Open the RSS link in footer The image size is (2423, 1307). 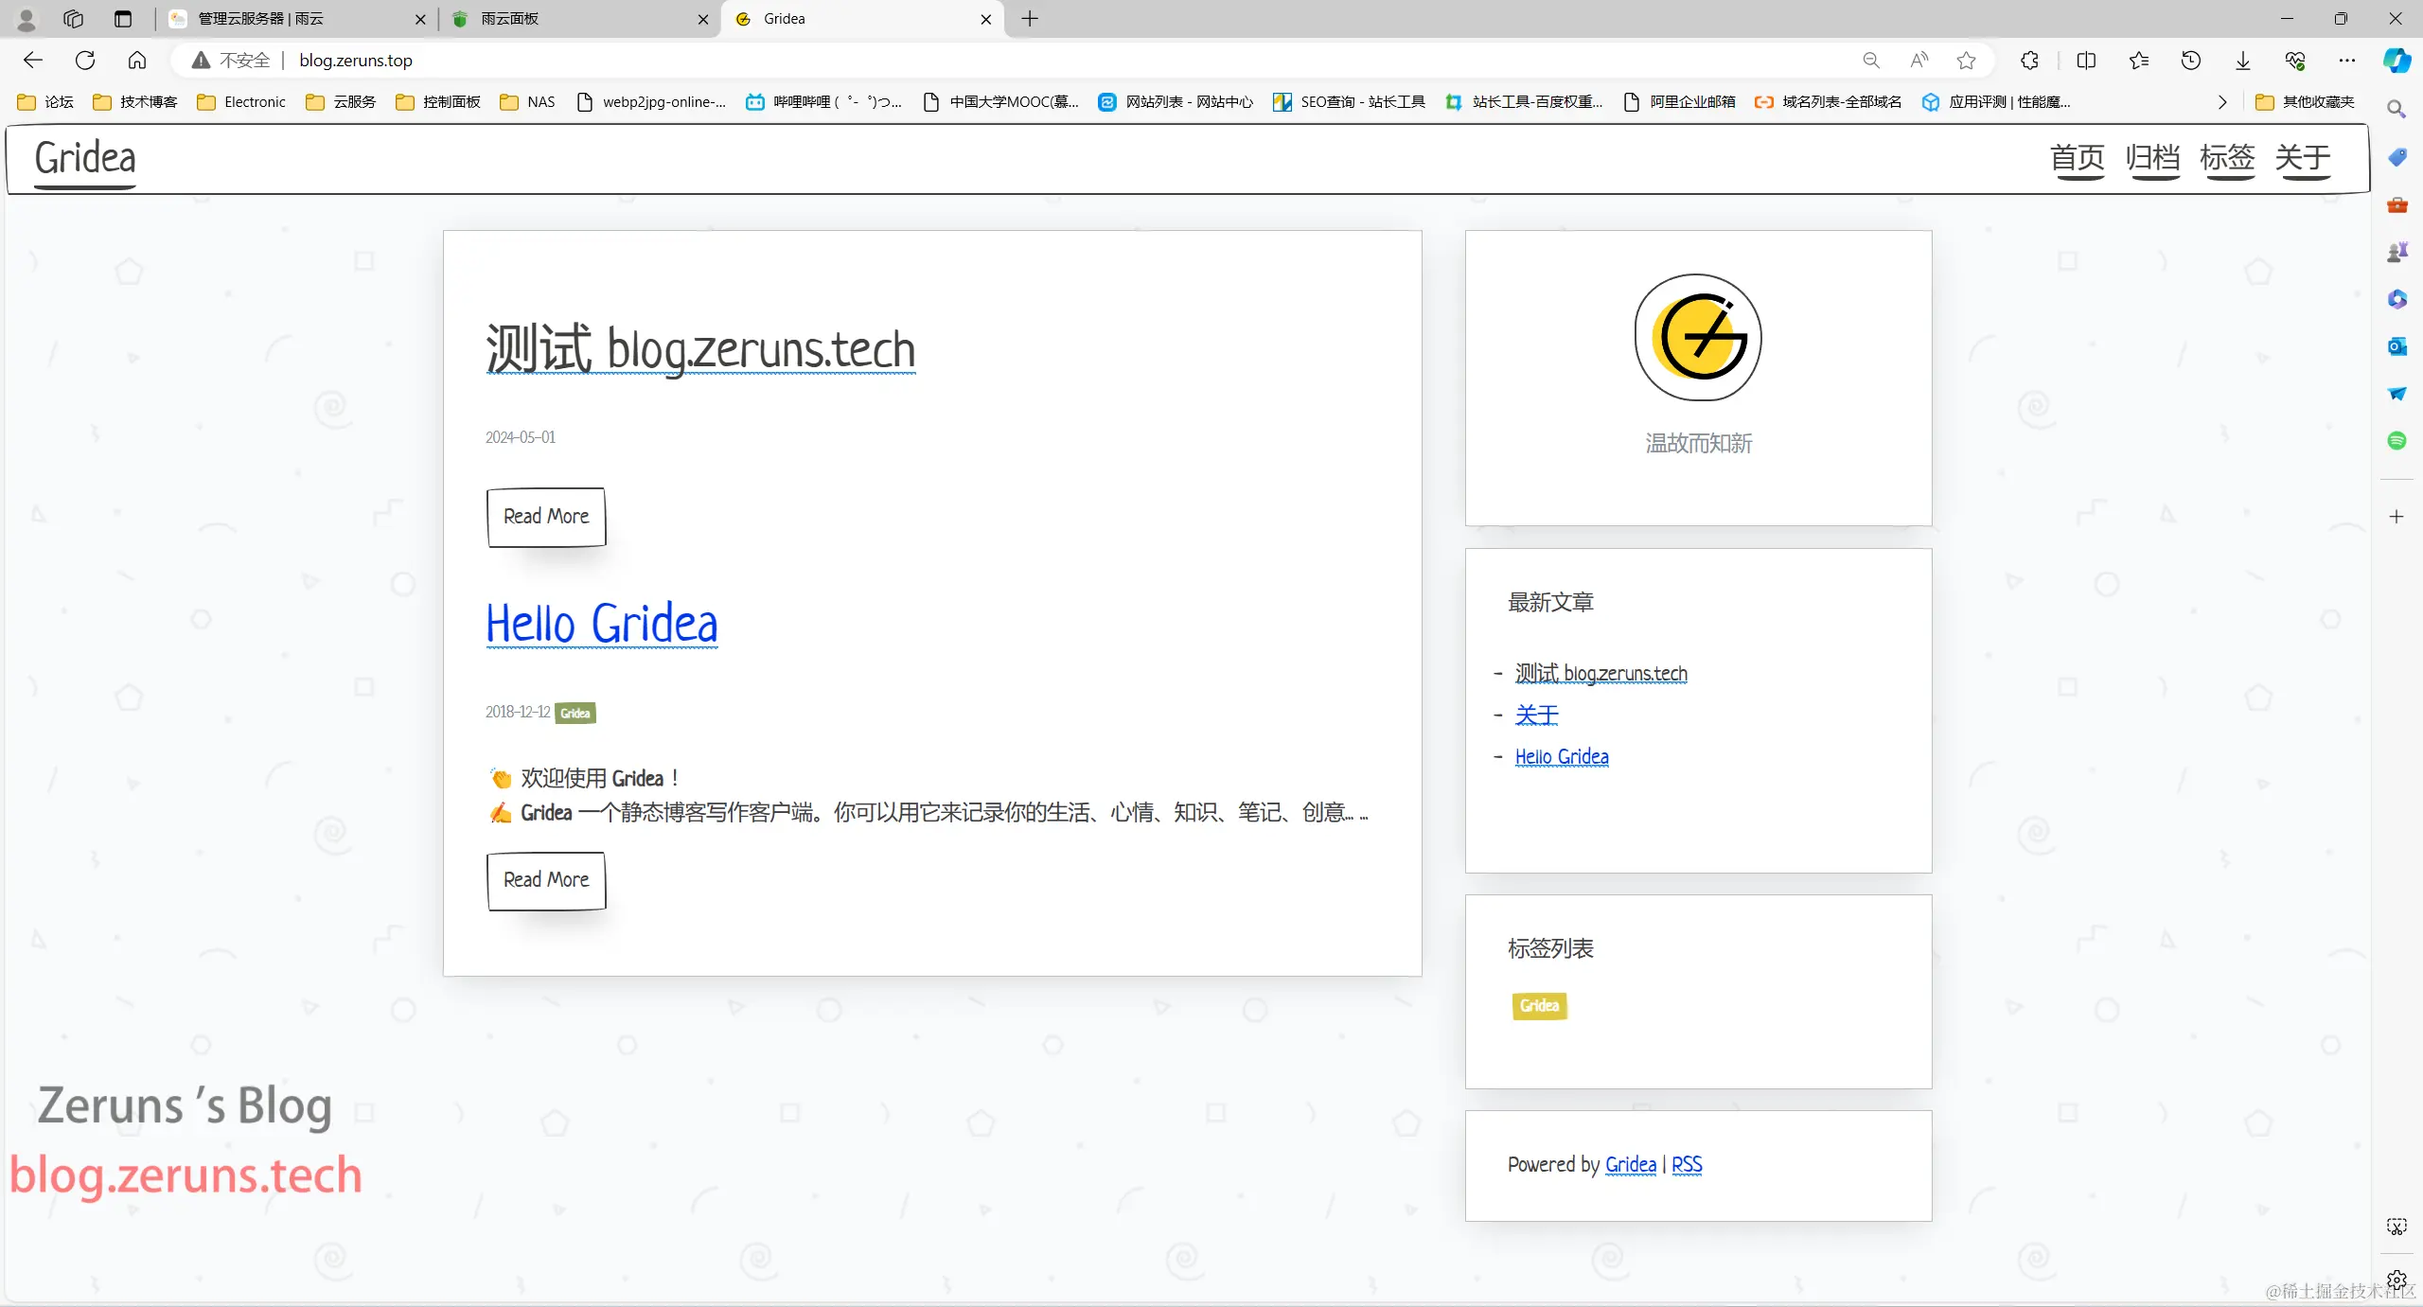[1687, 1164]
